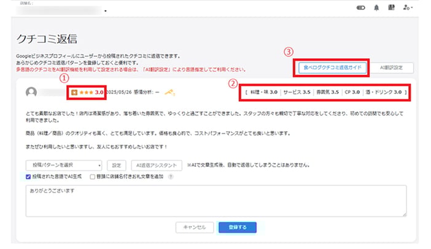Click the 設定 button
This screenshot has width=431, height=249.
(x=117, y=165)
